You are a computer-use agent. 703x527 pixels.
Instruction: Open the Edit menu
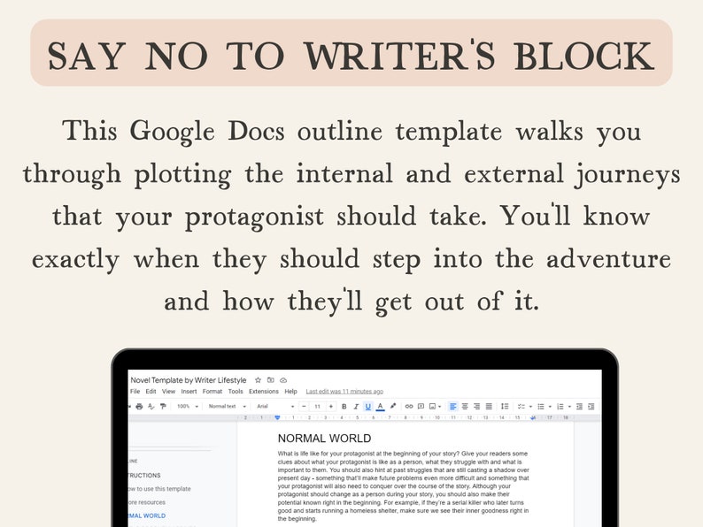click(x=151, y=392)
